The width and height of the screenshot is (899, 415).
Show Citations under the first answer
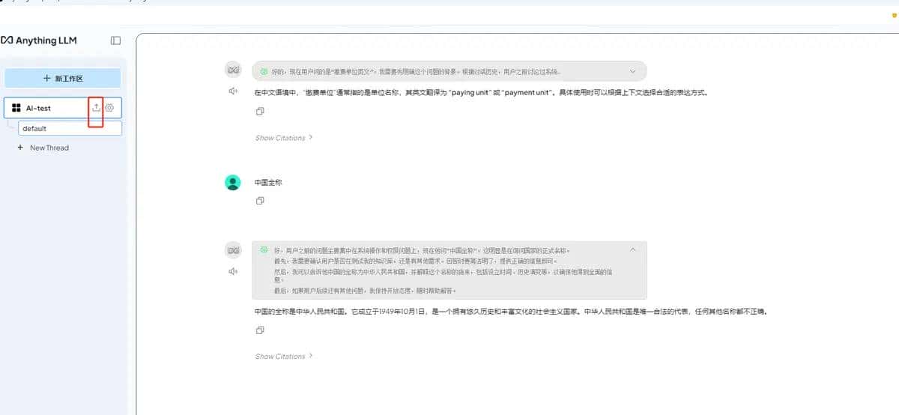pyautogui.click(x=283, y=138)
